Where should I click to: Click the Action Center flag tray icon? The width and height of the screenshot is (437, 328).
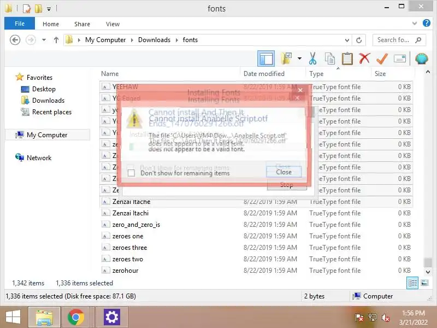[x=359, y=318]
